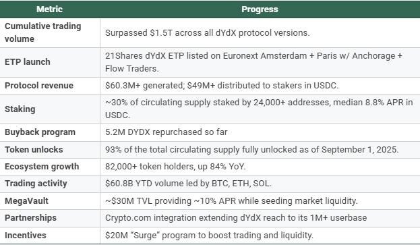Click the Surpassed $1.5T text cell
Screen dimensions: 420x245
pyautogui.click(x=208, y=32)
